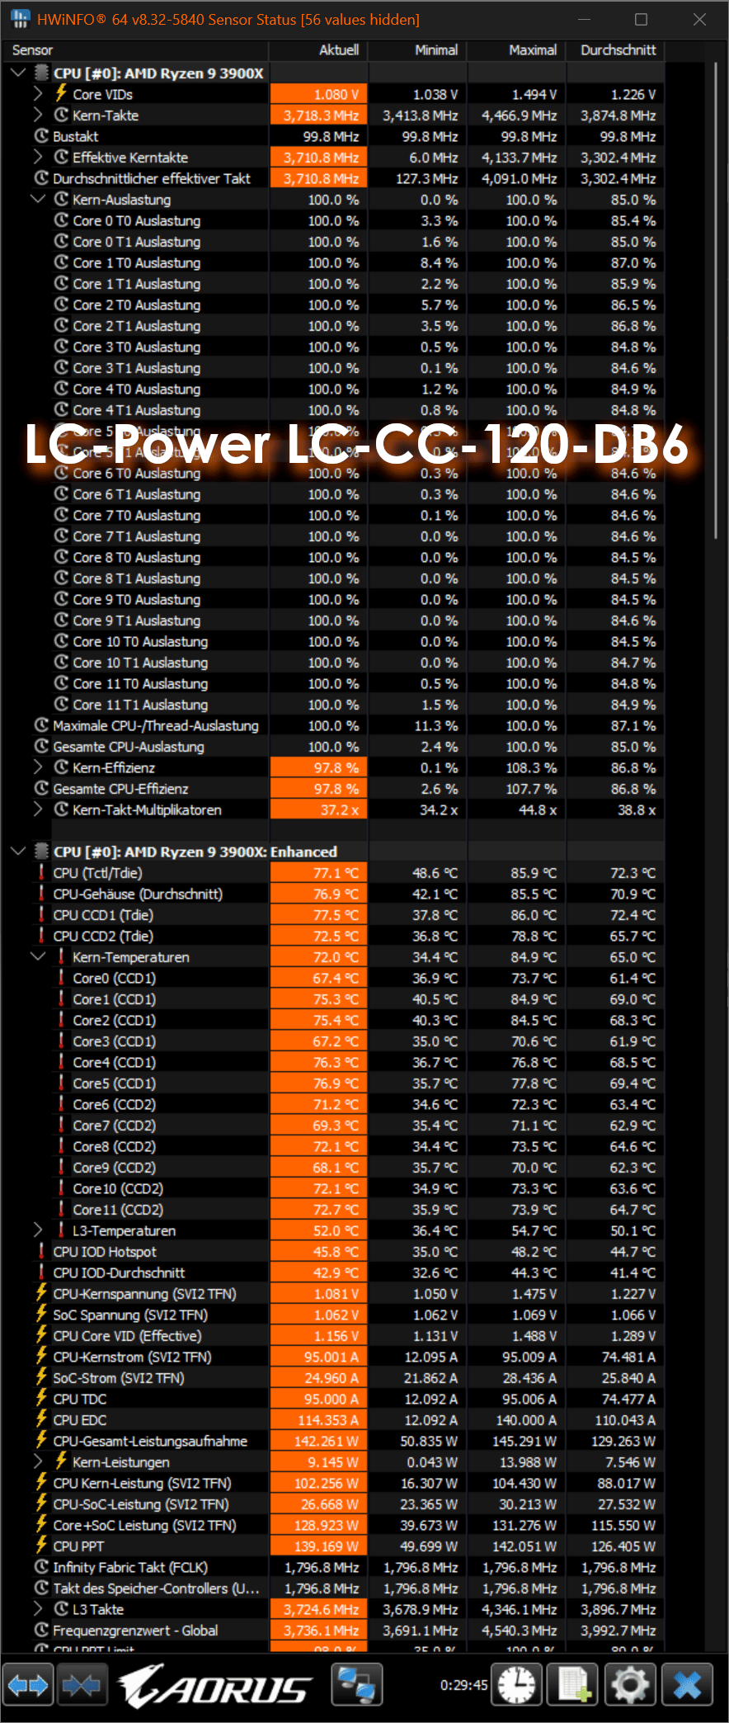Click the collapse-columns arrows button

coord(82,1685)
